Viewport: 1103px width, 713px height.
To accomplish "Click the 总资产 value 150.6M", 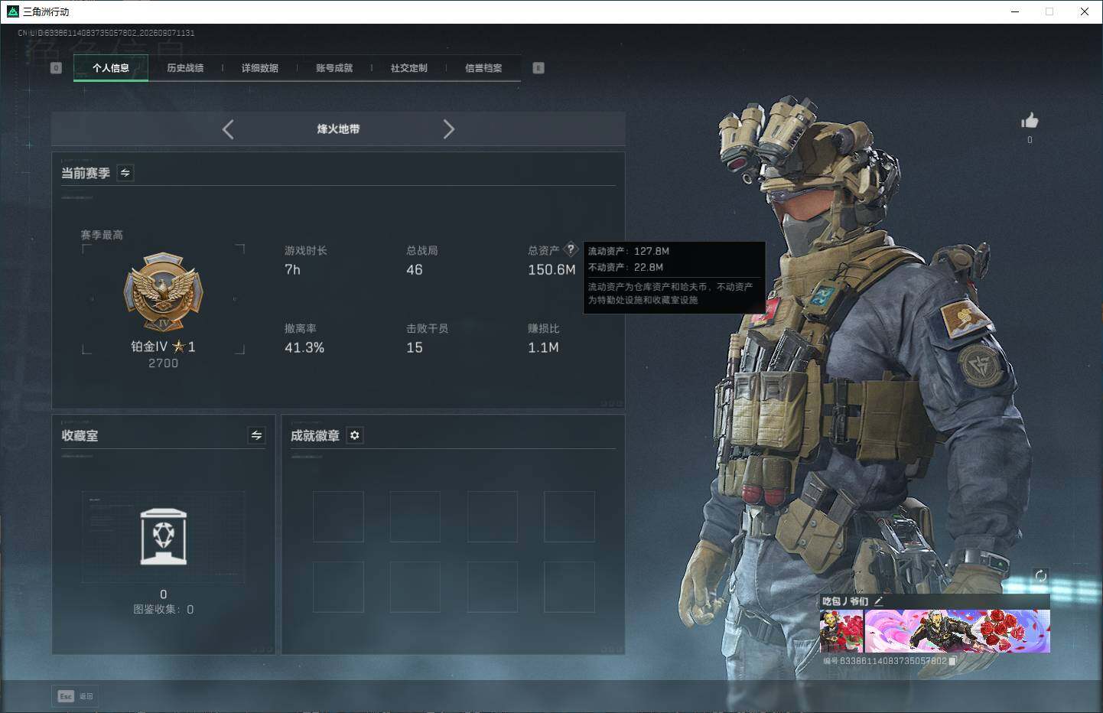I will tap(551, 270).
